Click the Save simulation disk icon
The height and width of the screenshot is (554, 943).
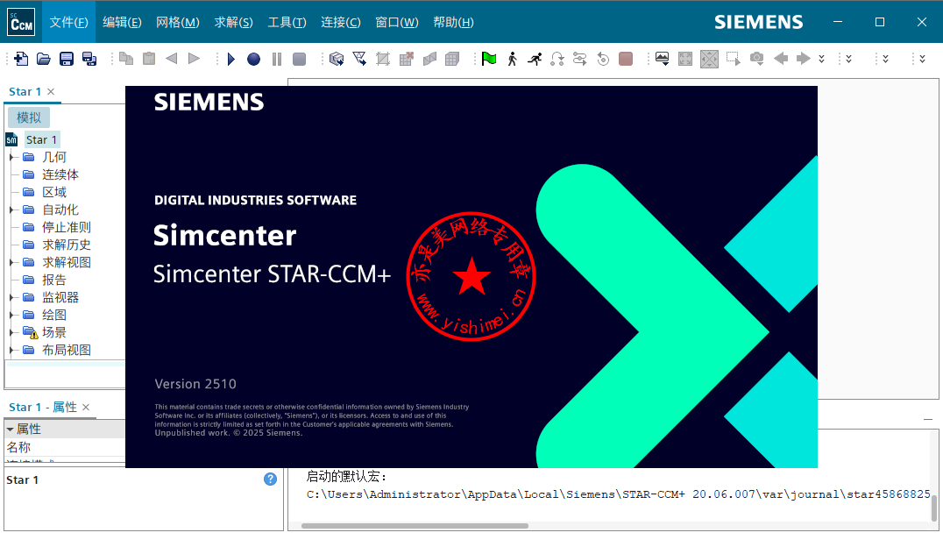point(67,59)
